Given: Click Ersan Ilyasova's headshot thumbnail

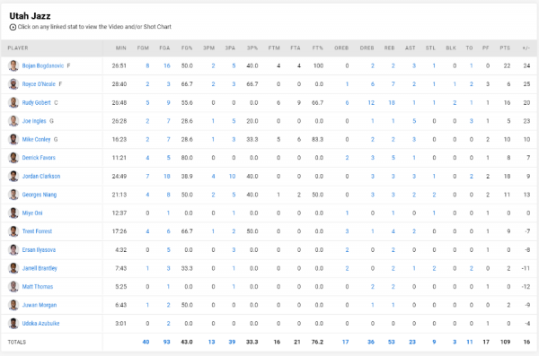Looking at the screenshot, I should coord(13,249).
